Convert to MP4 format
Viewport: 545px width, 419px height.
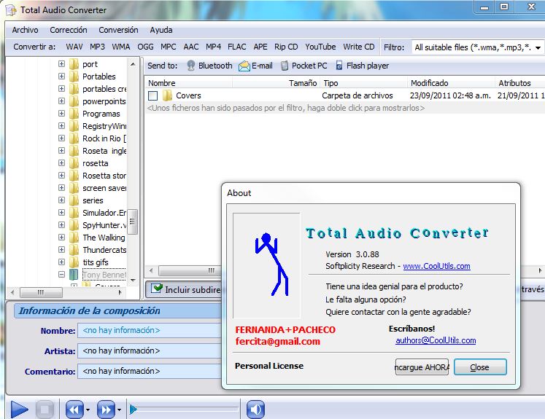click(x=214, y=47)
